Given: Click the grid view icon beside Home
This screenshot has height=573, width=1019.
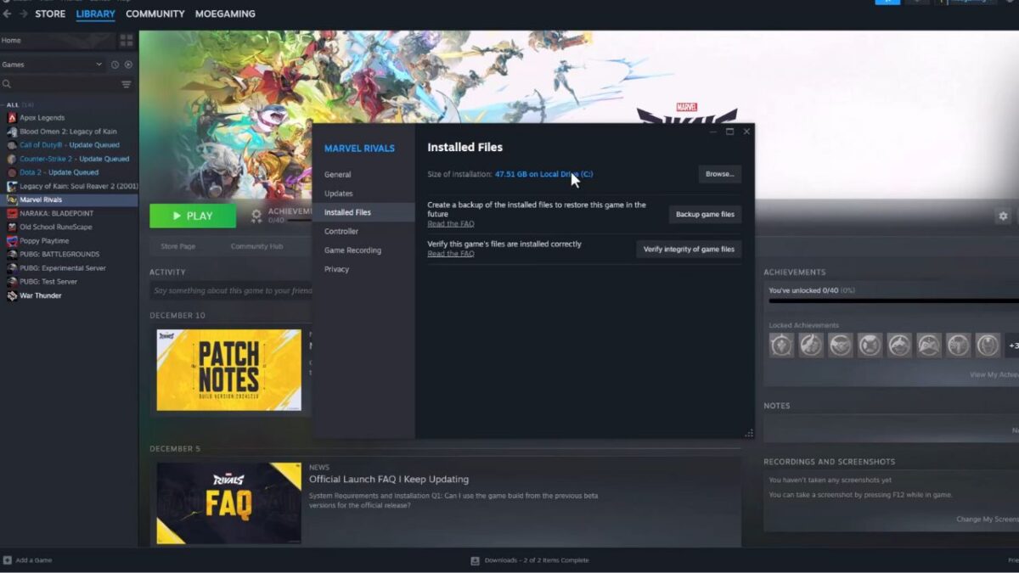Looking at the screenshot, I should pos(127,41).
